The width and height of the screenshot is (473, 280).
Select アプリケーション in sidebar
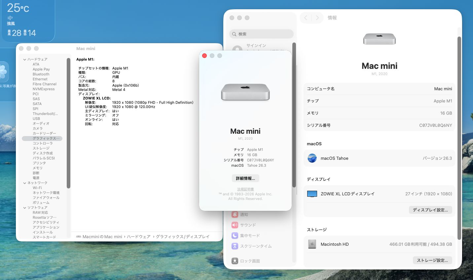[x=46, y=227]
